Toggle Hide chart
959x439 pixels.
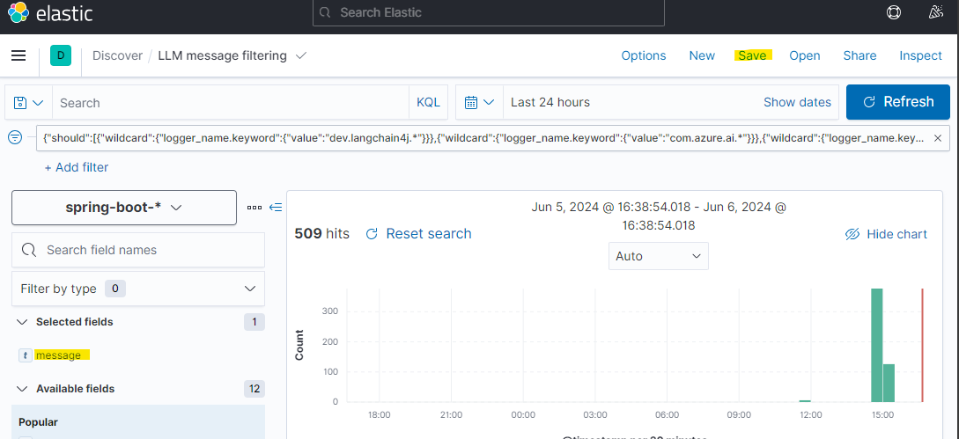pyautogui.click(x=886, y=234)
